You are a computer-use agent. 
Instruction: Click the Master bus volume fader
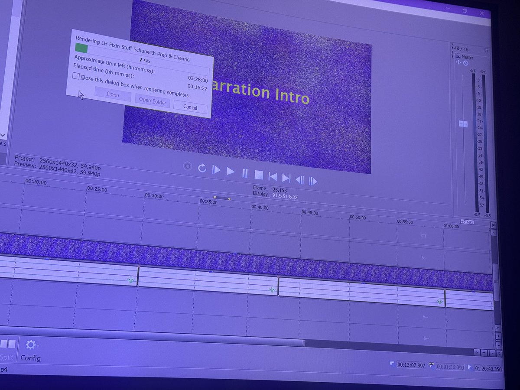(x=463, y=124)
